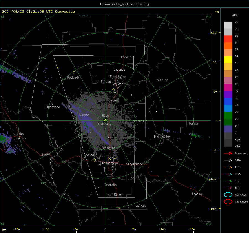This screenshot has width=249, height=233.
Task: Click the 65 dBZ red color swatch
Action: click(x=228, y=39)
